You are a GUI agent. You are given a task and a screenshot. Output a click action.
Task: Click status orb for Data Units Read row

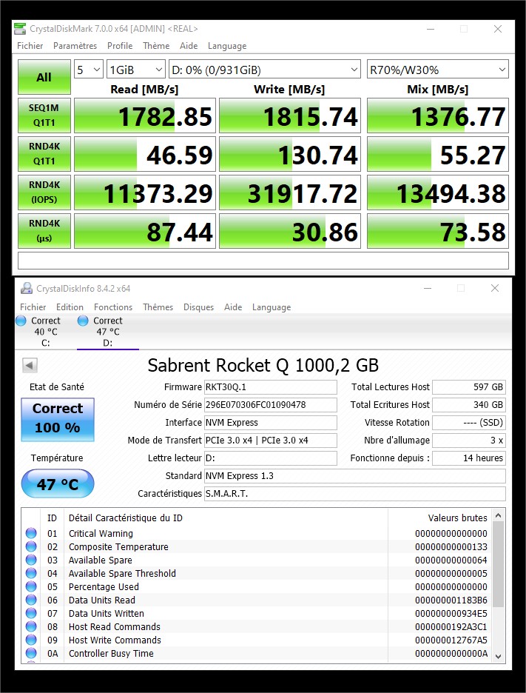[31, 600]
